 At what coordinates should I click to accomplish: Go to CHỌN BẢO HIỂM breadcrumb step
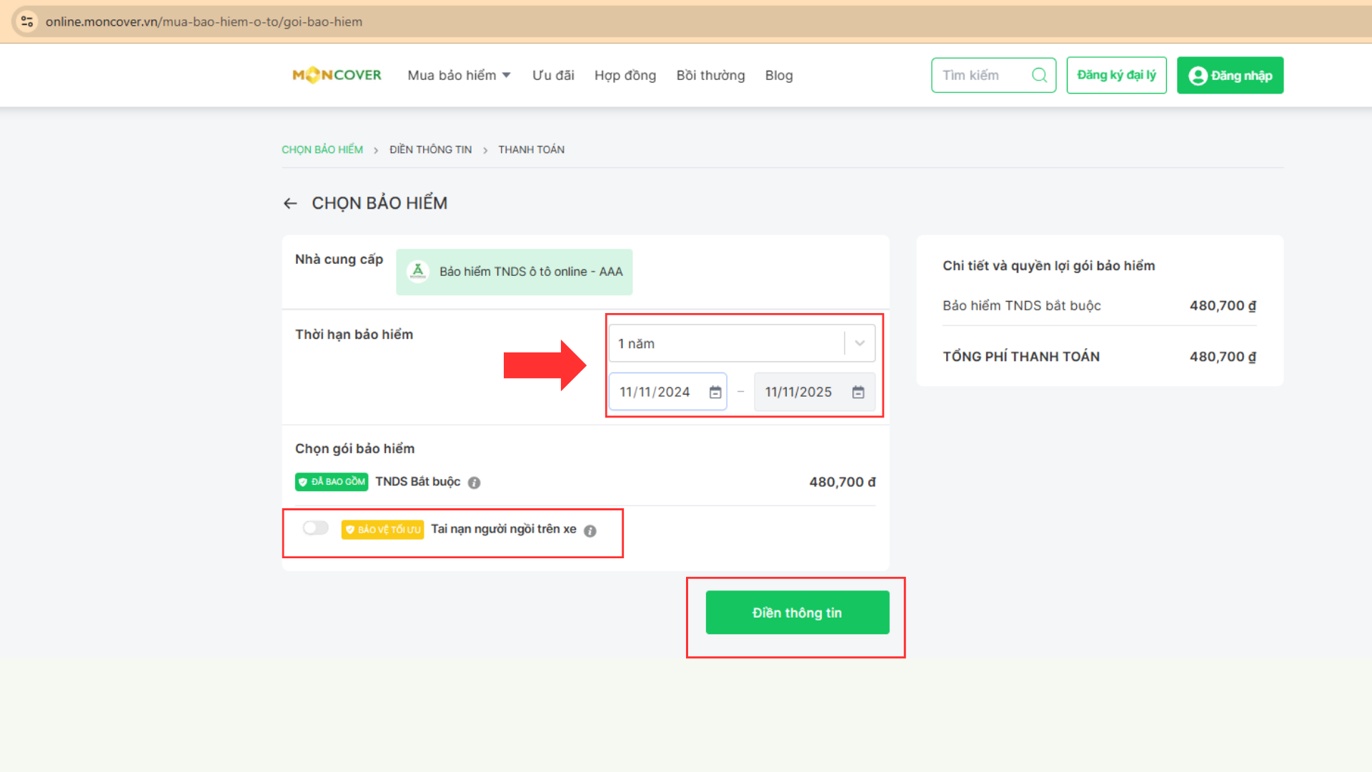click(x=322, y=149)
